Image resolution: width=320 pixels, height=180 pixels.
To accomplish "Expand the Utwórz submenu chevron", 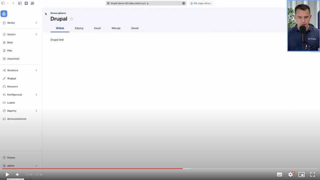I will point(36,34).
